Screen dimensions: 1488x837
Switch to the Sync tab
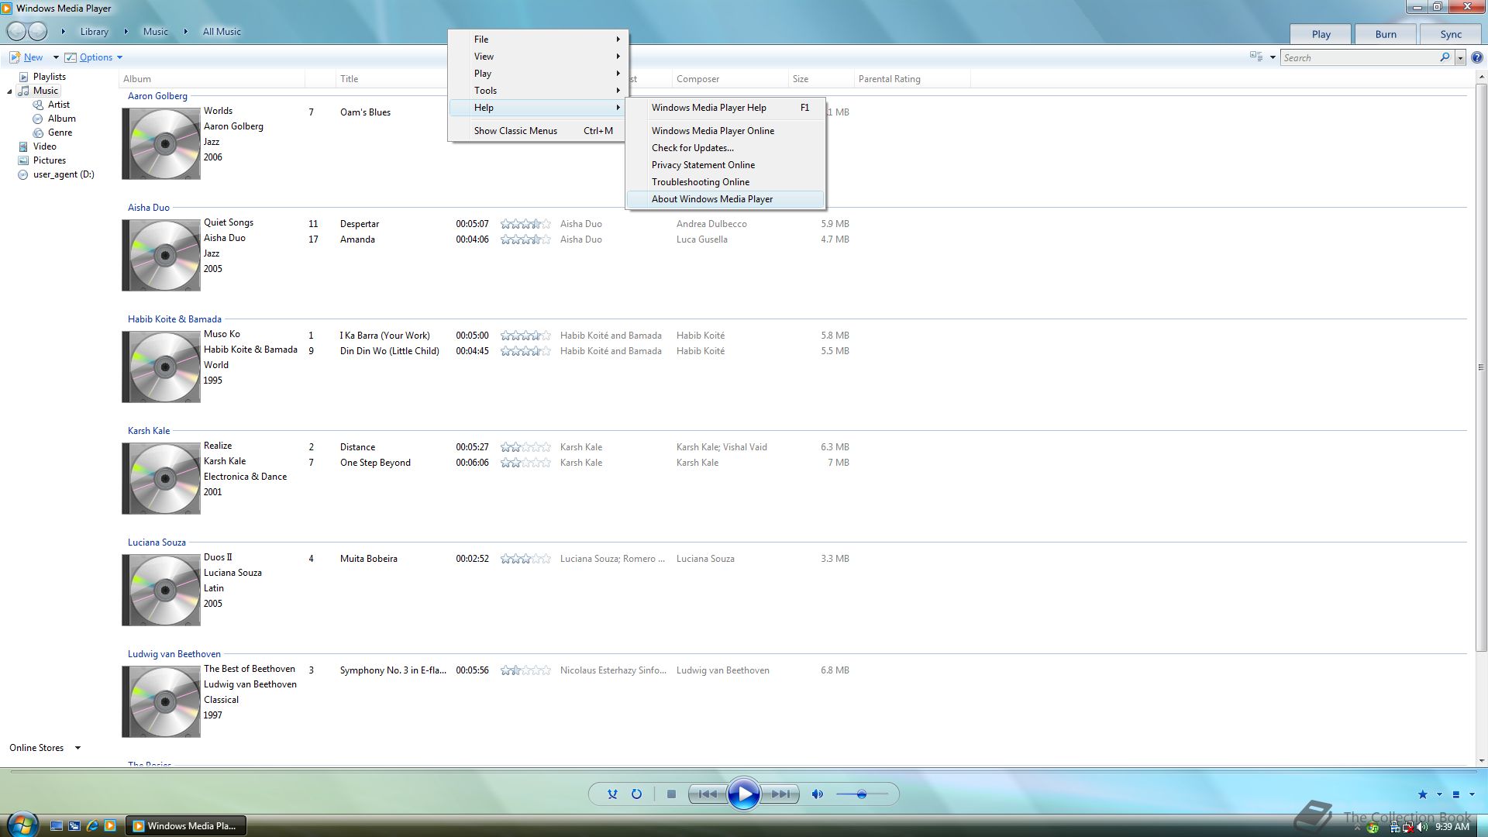point(1451,34)
